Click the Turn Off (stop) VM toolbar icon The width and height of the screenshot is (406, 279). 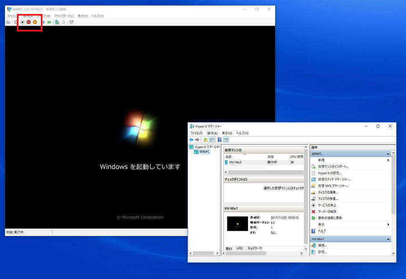click(x=22, y=22)
